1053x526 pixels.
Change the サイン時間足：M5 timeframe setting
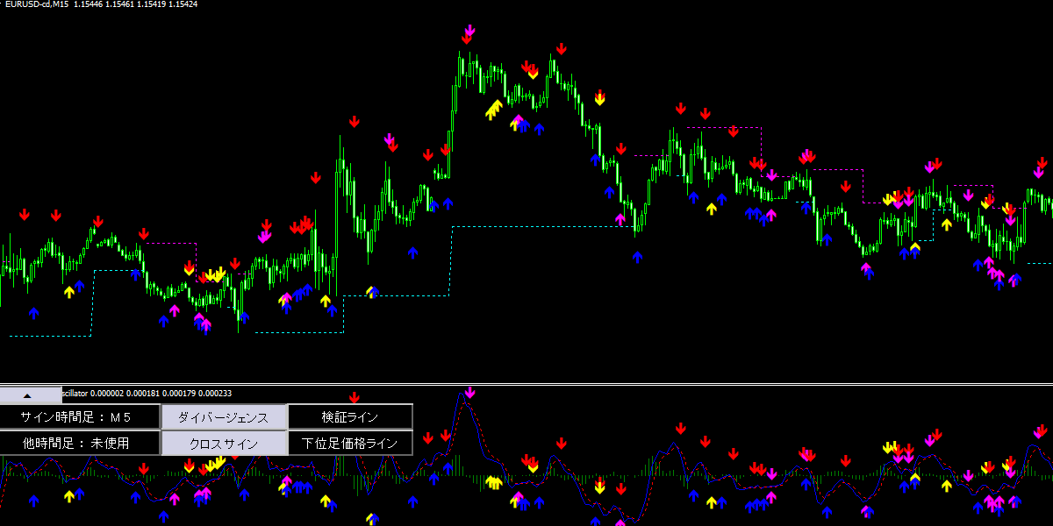point(80,417)
